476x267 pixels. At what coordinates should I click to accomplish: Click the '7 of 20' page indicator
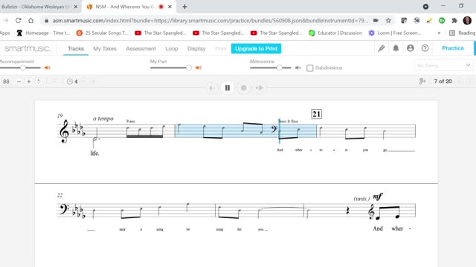click(x=443, y=81)
